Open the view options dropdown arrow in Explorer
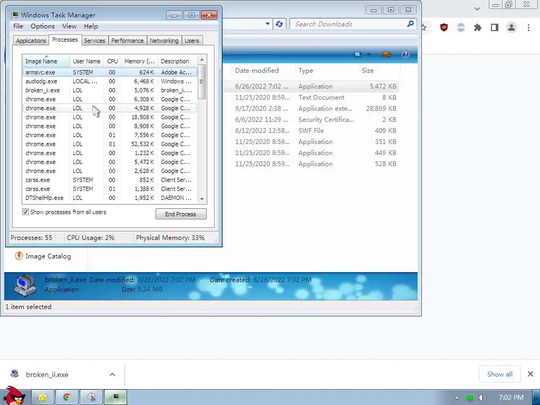540x405 pixels. pyautogui.click(x=369, y=54)
